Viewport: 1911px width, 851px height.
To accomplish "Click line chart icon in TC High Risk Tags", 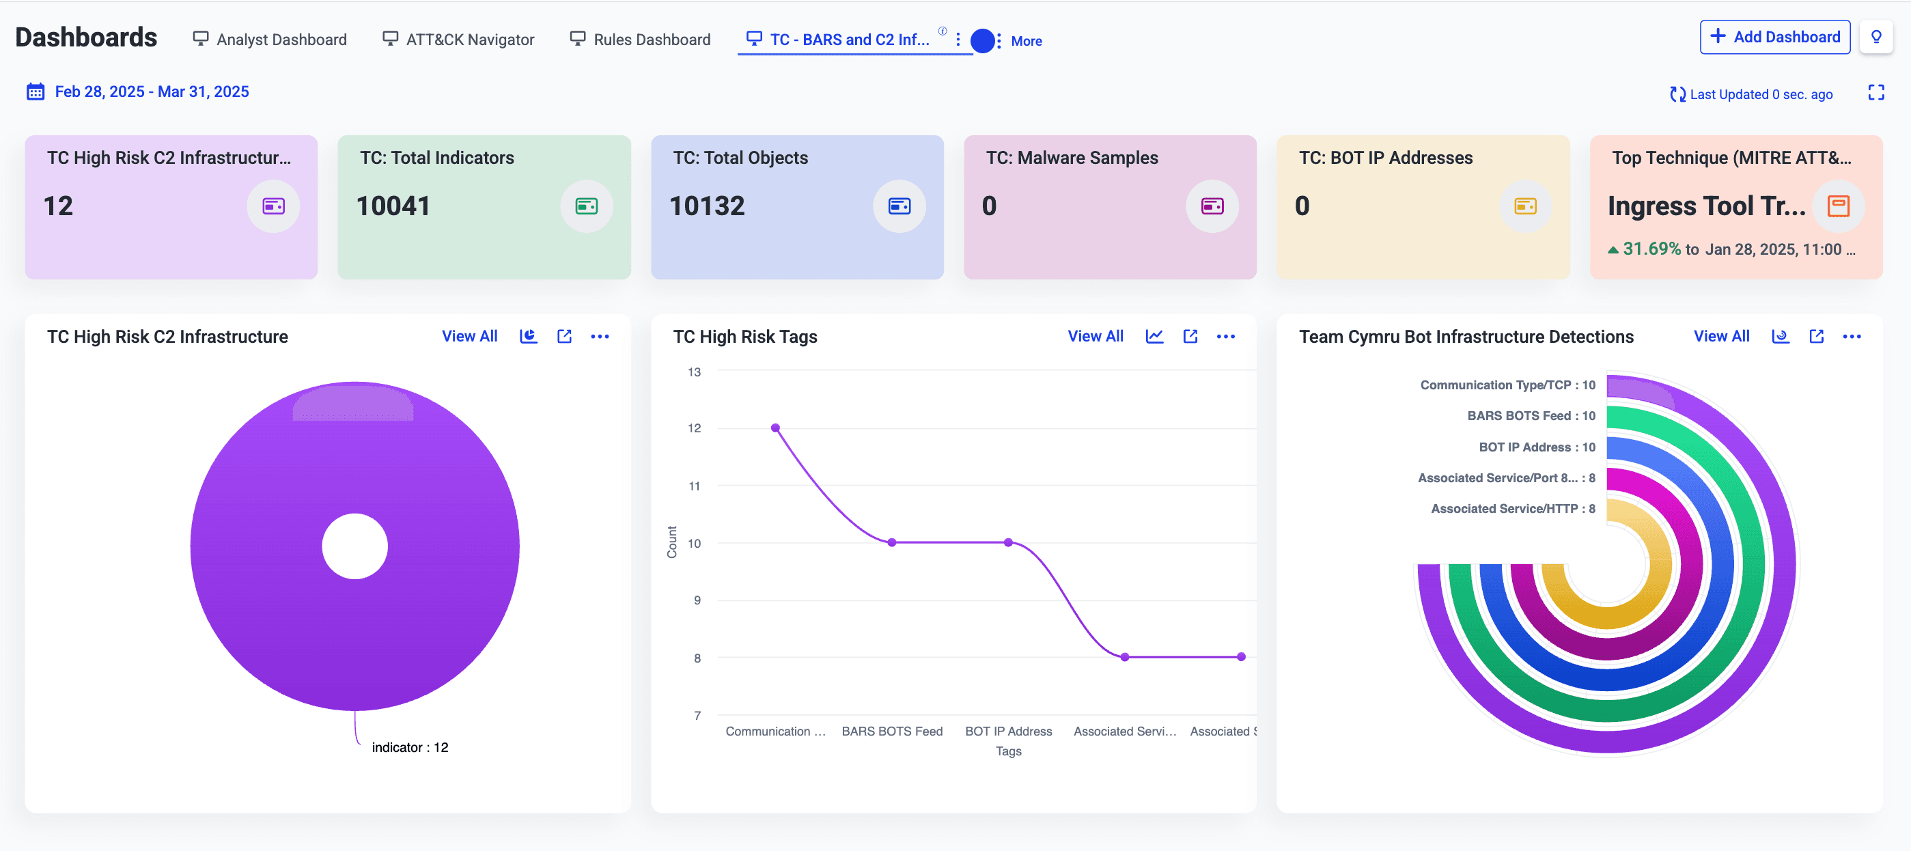I will 1154,337.
